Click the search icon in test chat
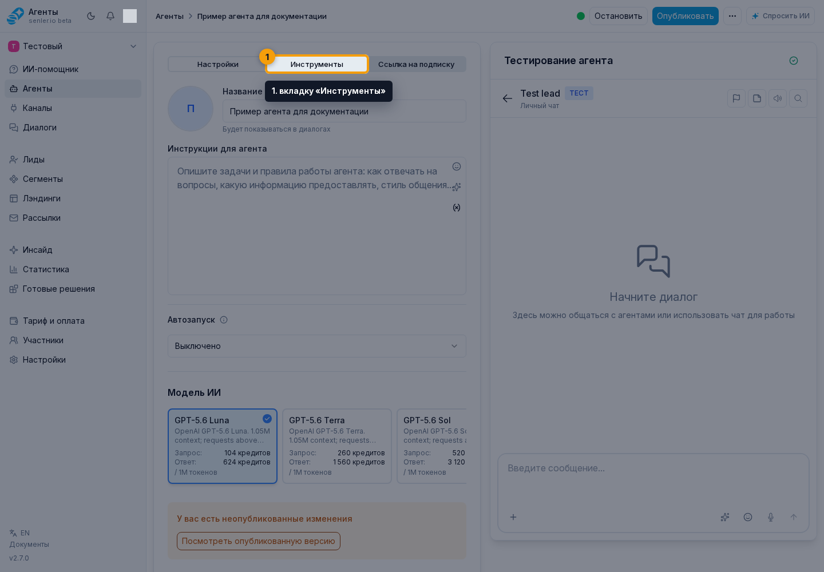The height and width of the screenshot is (572, 824). pos(798,98)
